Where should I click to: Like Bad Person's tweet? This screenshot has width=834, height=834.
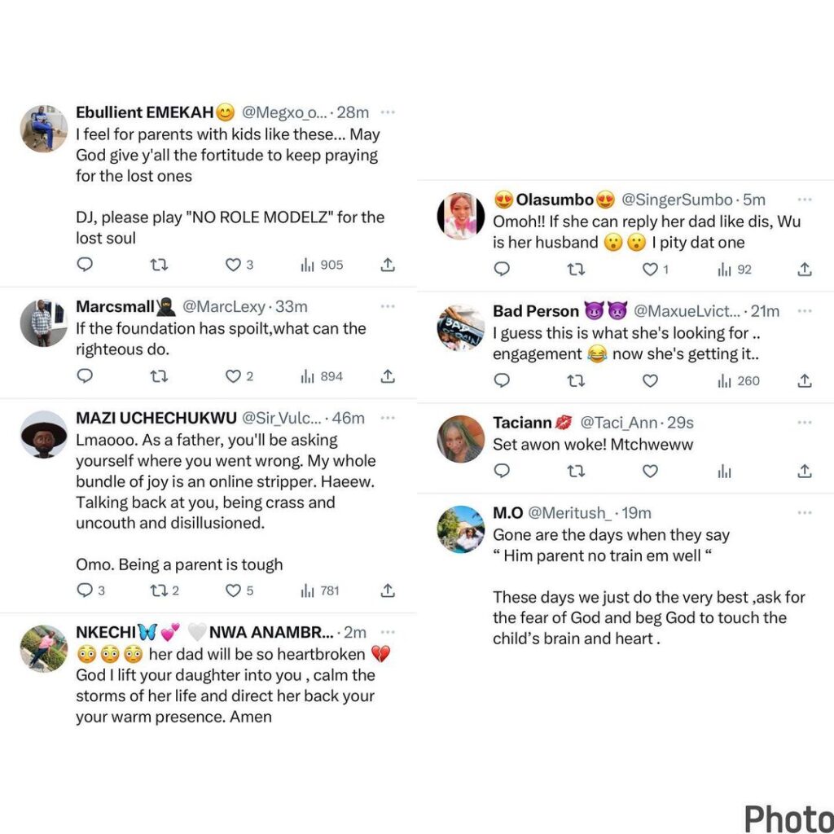coord(650,380)
